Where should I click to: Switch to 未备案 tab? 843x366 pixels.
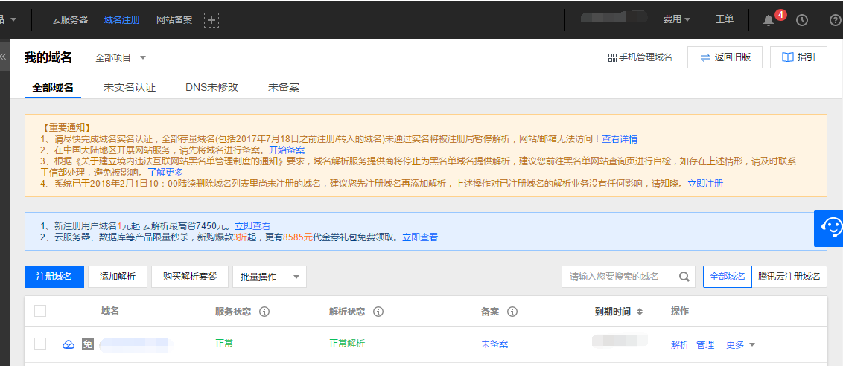coord(284,87)
